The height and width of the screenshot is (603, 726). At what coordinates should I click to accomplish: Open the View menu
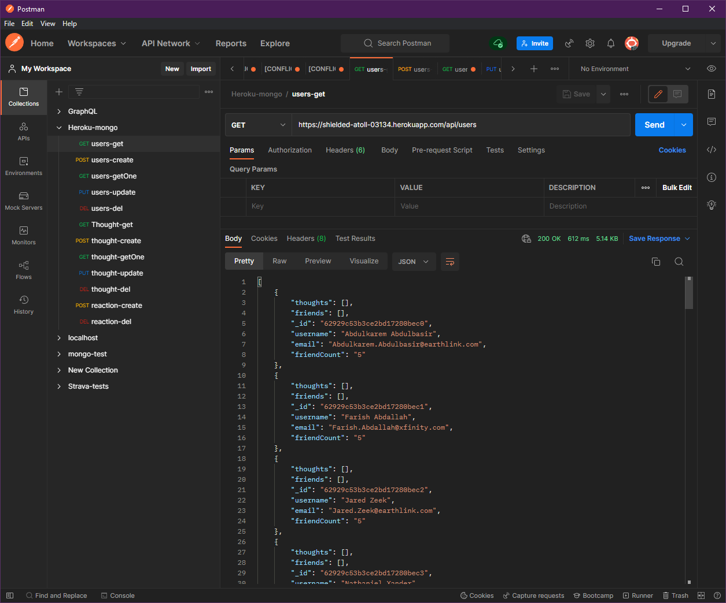(48, 24)
